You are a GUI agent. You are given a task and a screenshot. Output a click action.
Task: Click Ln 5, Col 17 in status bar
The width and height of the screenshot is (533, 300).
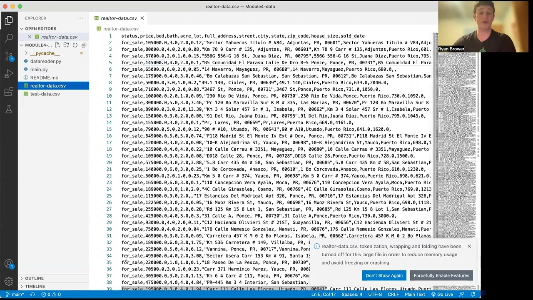[324, 295]
